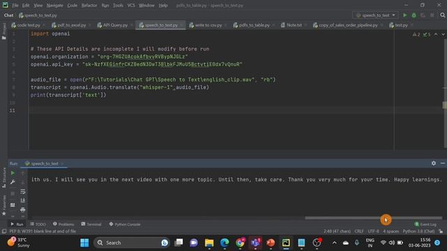447x251 pixels.
Task: Open the speech_to_text run configuration dropdown
Action: (x=376, y=15)
